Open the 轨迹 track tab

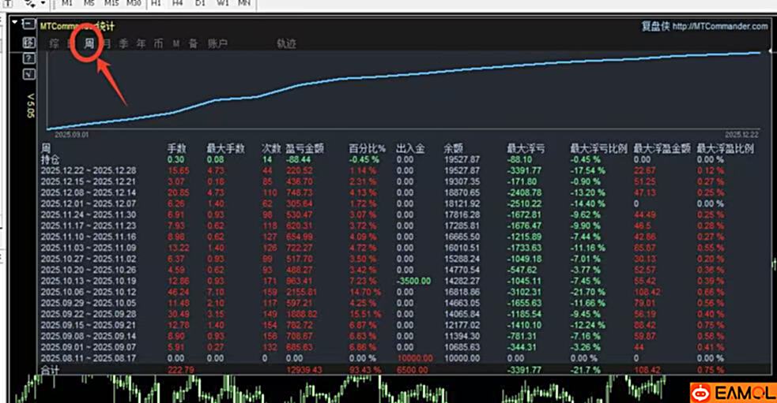point(286,44)
